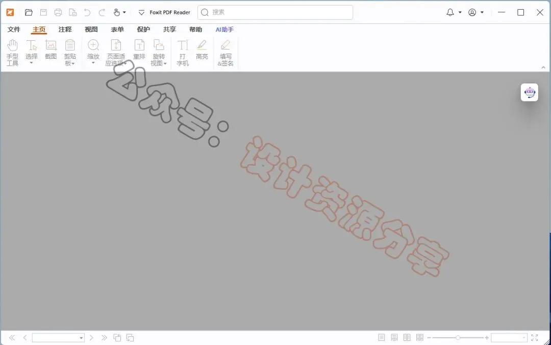Click the print icon

point(58,12)
